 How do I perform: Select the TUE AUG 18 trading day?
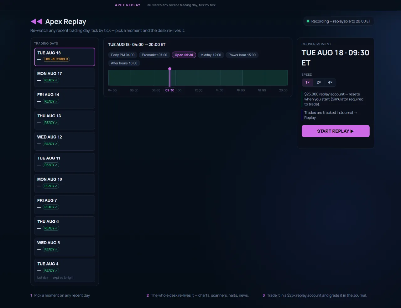click(x=65, y=57)
